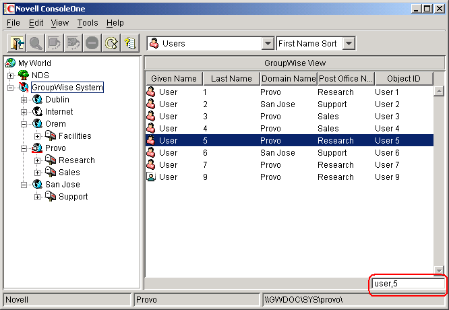Select the User 5 row
The width and height of the screenshot is (449, 310).
289,141
